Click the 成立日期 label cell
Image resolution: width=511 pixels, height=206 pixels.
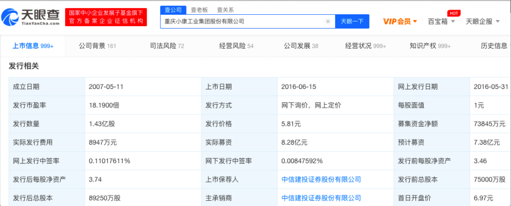[47, 87]
